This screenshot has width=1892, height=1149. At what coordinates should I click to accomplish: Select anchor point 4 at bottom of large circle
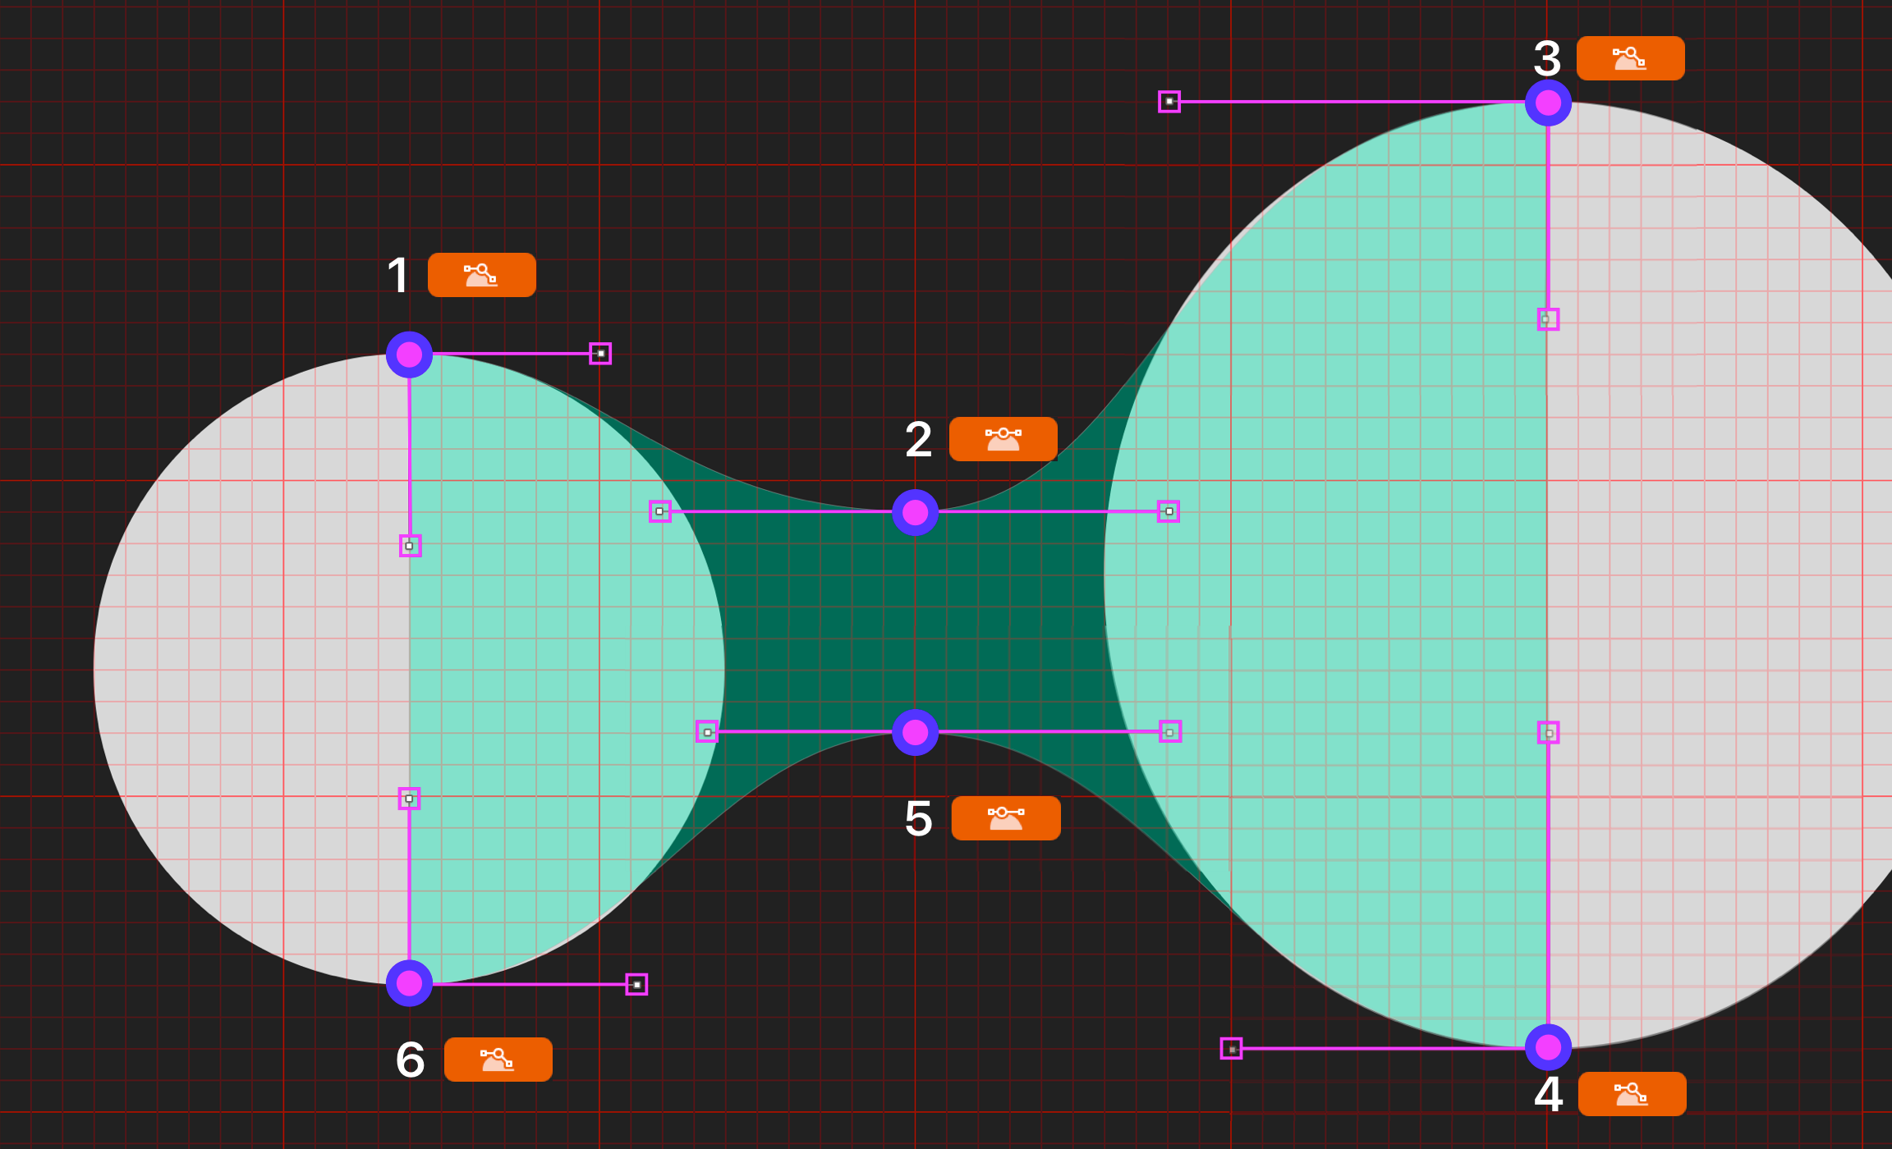[x=1548, y=1047]
